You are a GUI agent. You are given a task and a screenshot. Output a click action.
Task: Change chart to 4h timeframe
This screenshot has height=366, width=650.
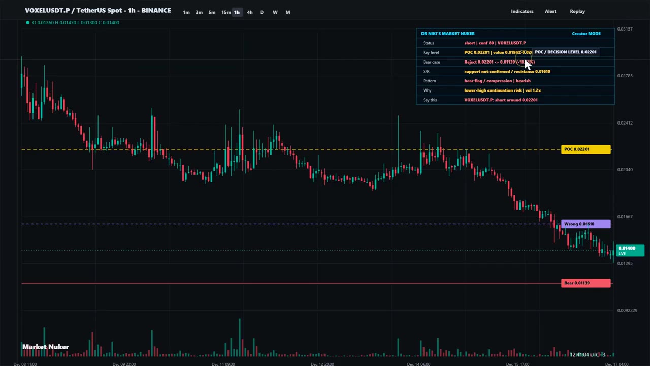coord(249,12)
